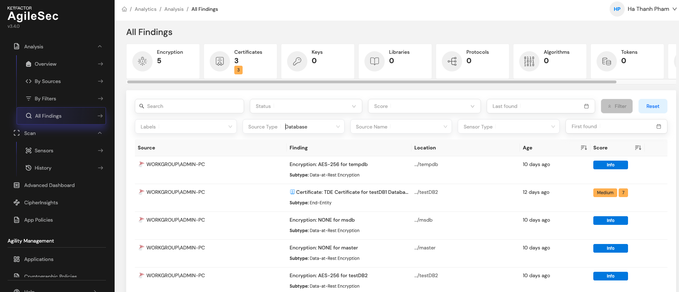Click the Analytics breadcrumb link
Viewport: 679px width, 292px height.
point(145,9)
